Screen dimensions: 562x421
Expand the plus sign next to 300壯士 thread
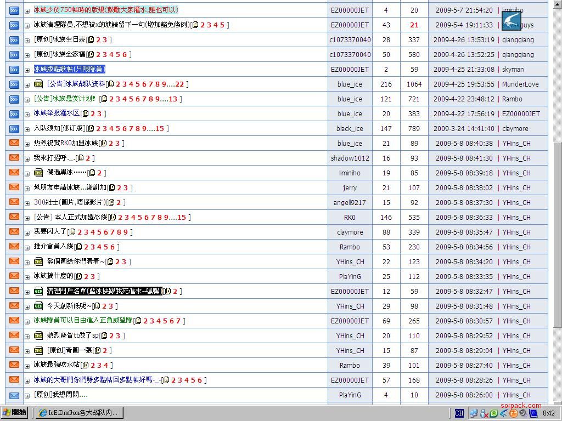[x=27, y=202]
